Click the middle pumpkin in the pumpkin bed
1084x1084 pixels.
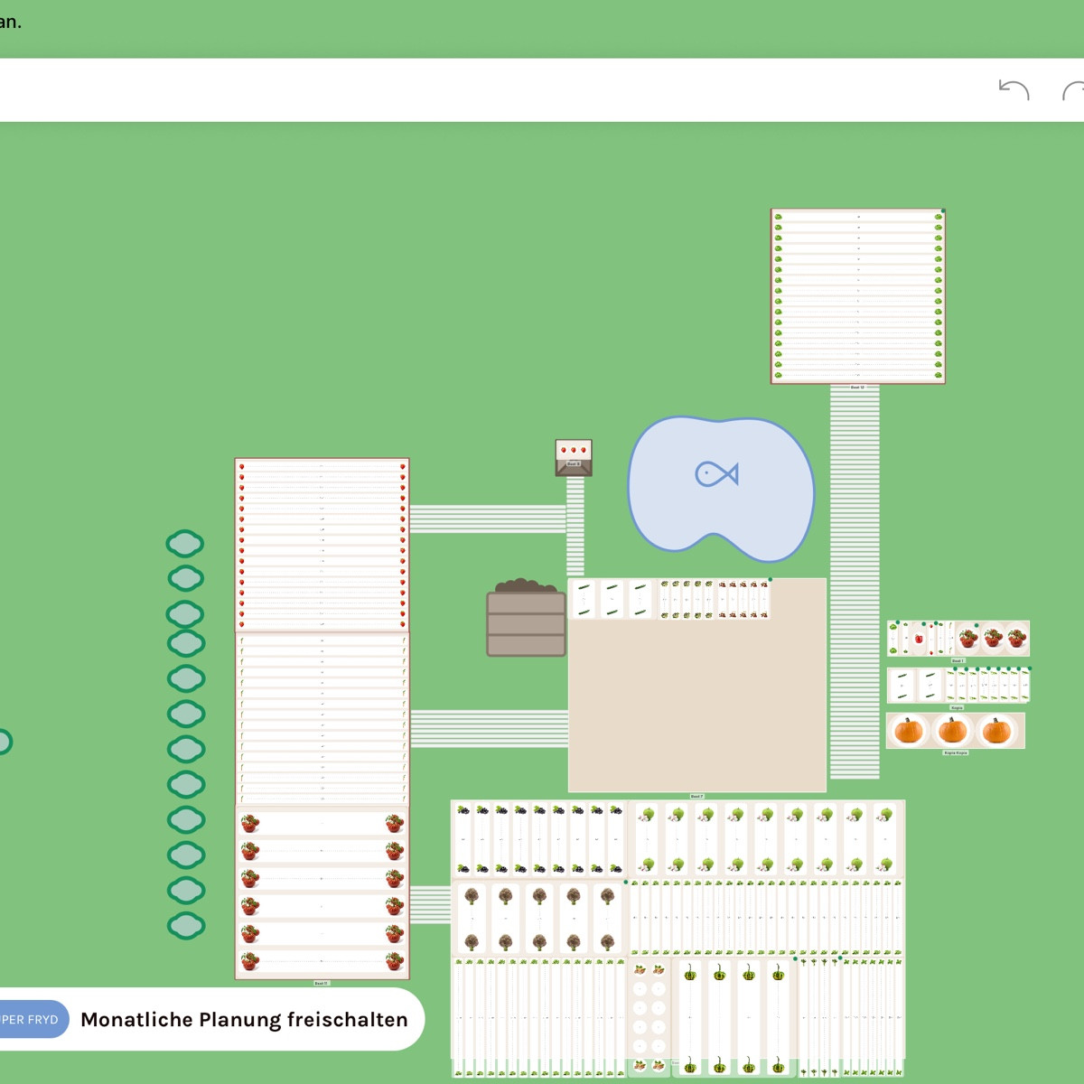[952, 730]
